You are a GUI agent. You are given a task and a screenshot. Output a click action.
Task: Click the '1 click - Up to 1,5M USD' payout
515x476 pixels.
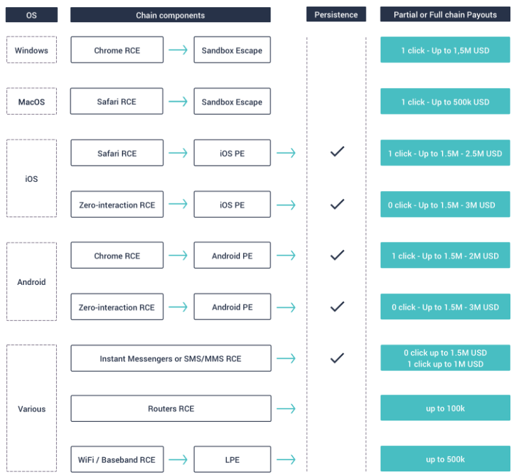445,50
